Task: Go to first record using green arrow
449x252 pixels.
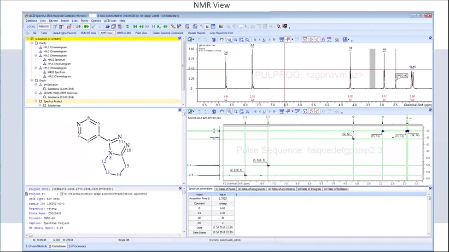Action: tap(135, 27)
